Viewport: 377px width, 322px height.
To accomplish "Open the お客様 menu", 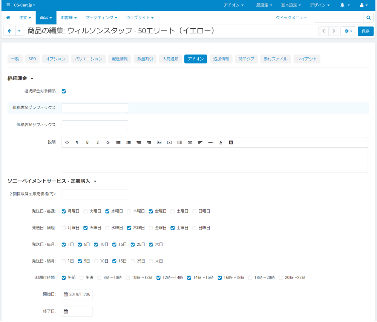I will [x=69, y=18].
